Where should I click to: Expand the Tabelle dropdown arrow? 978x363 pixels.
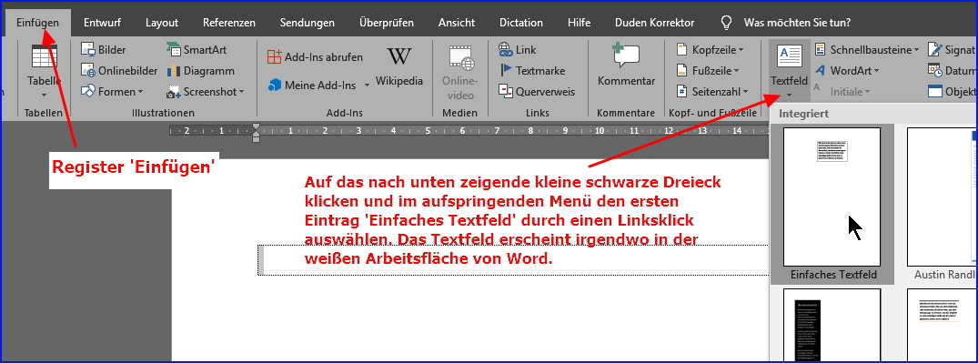pyautogui.click(x=45, y=96)
